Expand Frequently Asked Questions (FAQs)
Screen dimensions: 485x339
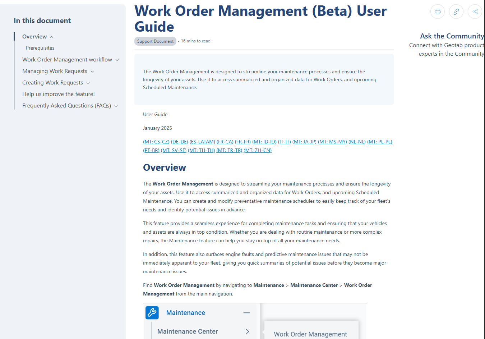(x=116, y=105)
